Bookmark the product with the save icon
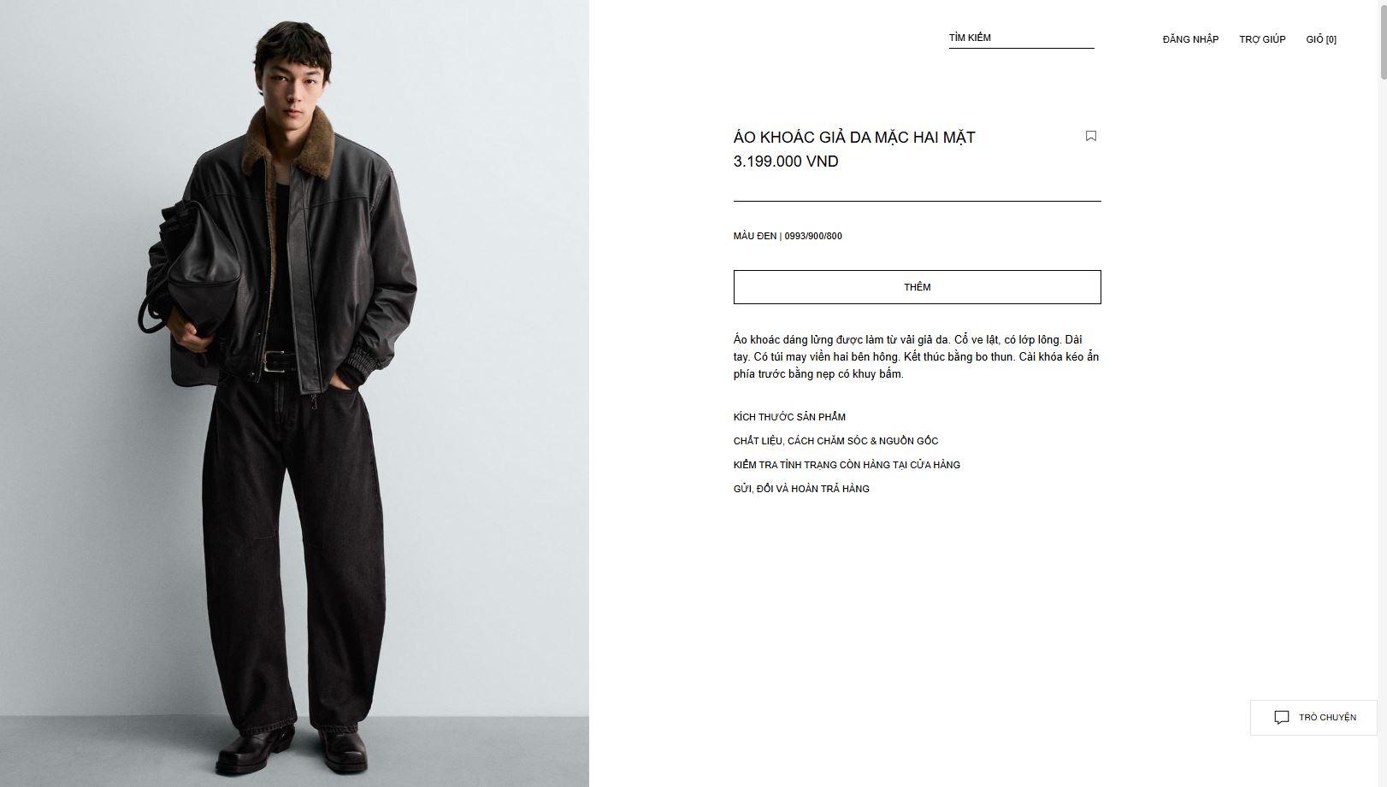The width and height of the screenshot is (1387, 787). 1090,136
